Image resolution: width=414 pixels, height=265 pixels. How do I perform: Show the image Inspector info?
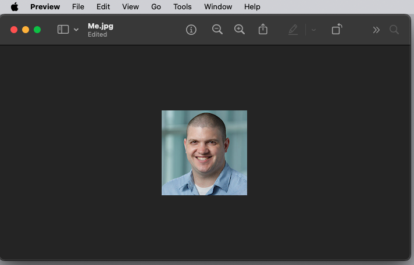coord(191,30)
